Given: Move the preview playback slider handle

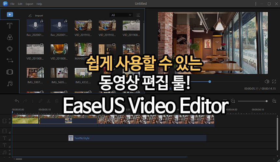Looking at the screenshot, I should 210,81.
